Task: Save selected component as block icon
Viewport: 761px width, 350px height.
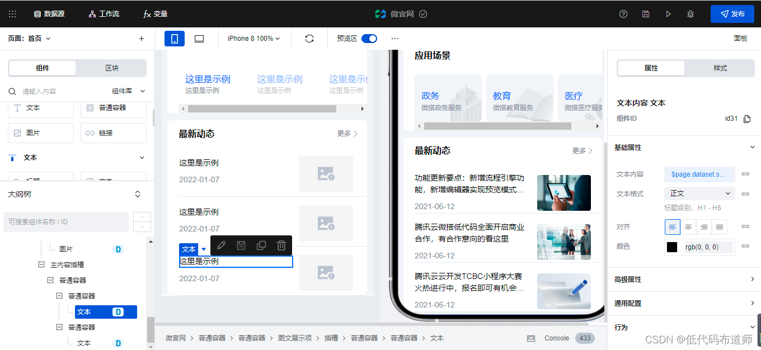Action: 241,245
